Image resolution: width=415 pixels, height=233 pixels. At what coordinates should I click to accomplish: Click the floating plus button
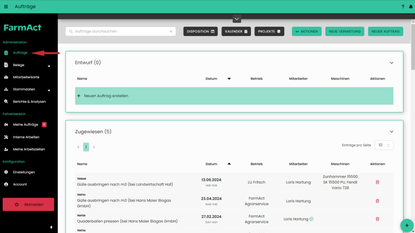click(x=407, y=225)
